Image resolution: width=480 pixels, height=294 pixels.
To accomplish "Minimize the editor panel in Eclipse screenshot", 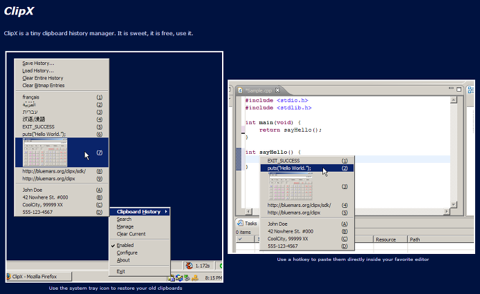I will pos(451,88).
